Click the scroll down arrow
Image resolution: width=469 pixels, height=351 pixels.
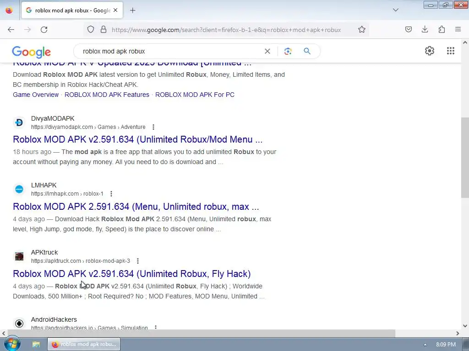[x=465, y=326]
